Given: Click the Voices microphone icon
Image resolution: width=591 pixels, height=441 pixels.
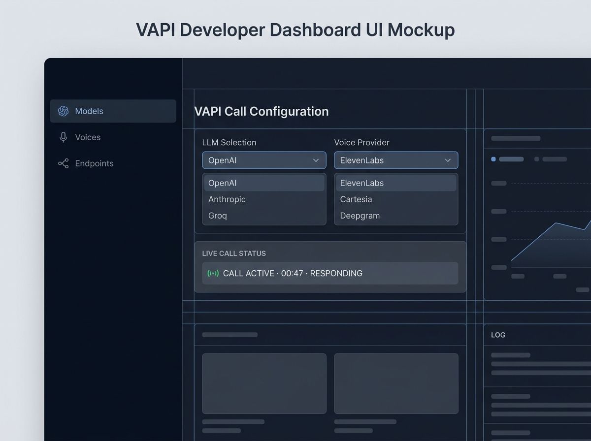Looking at the screenshot, I should (x=63, y=137).
